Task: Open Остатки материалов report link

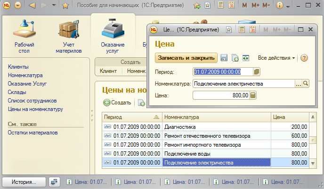Action: click(32, 133)
